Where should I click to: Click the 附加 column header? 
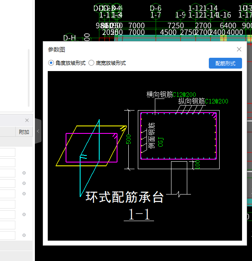(x=24, y=132)
